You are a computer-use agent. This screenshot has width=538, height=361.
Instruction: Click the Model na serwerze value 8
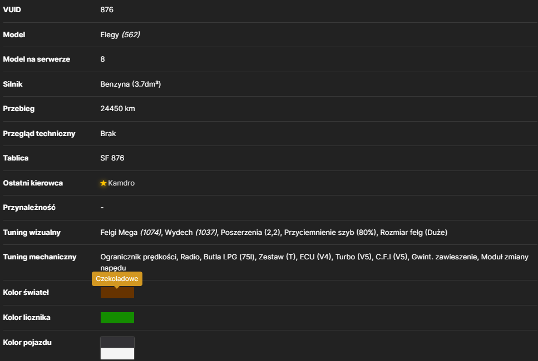102,59
